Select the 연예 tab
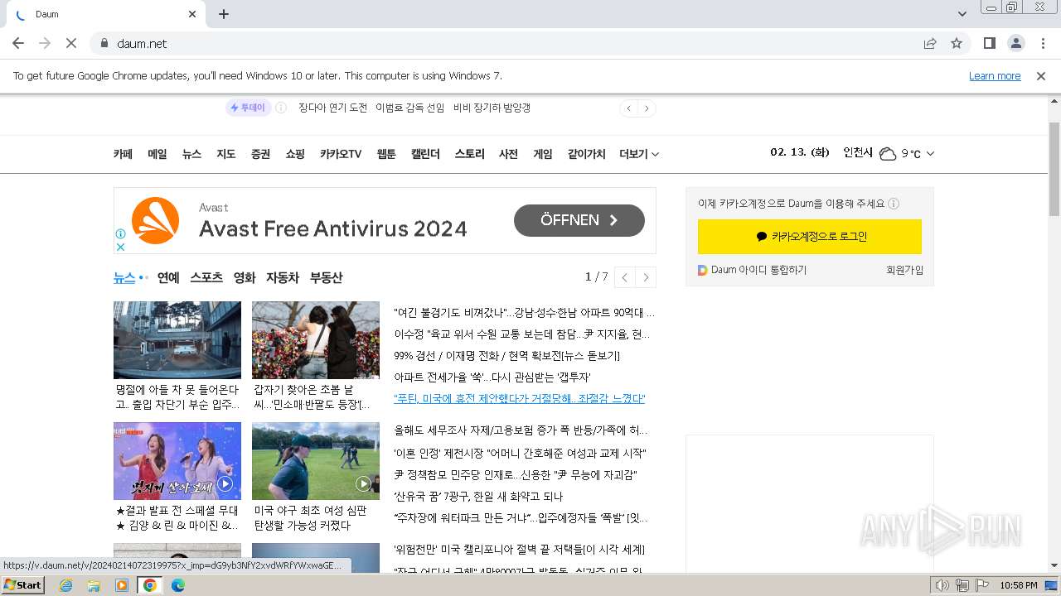The image size is (1061, 596). pos(168,278)
